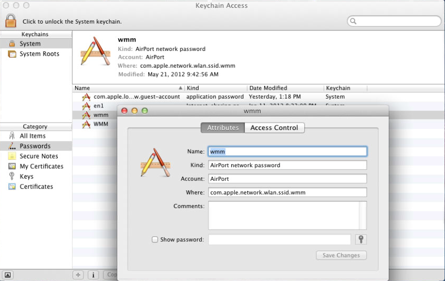Viewport: 445px width, 281px height.
Task: Click the System keychain padlock icon
Action: coord(12,44)
